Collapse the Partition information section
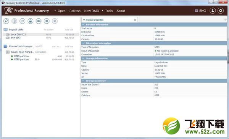This screenshot has width=229, height=139. 83,24
